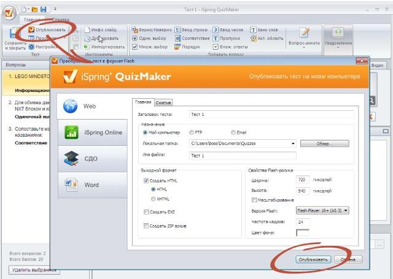Click the Опубликовать icon in the ribbon
393x279 pixels.
coord(31,30)
